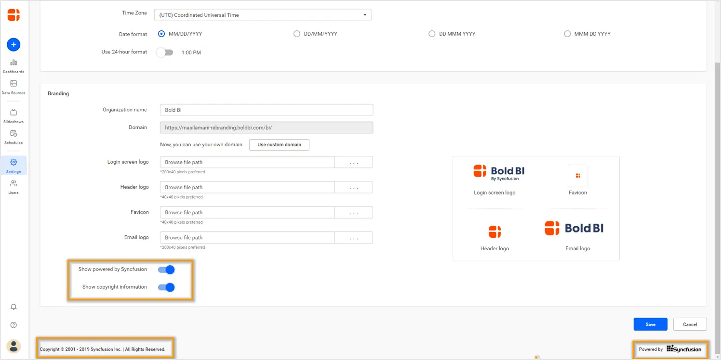Open the user profile avatar

[x=13, y=346]
